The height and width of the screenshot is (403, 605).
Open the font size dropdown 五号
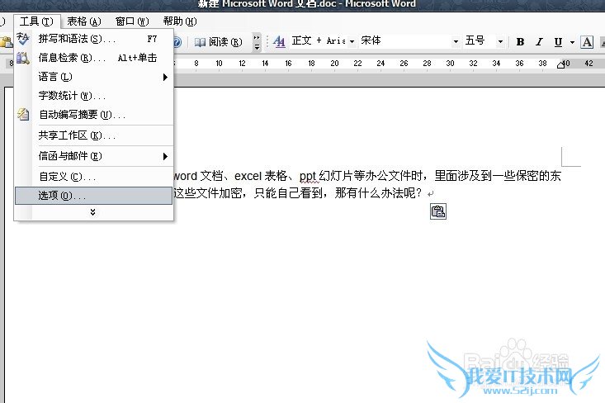pos(500,41)
